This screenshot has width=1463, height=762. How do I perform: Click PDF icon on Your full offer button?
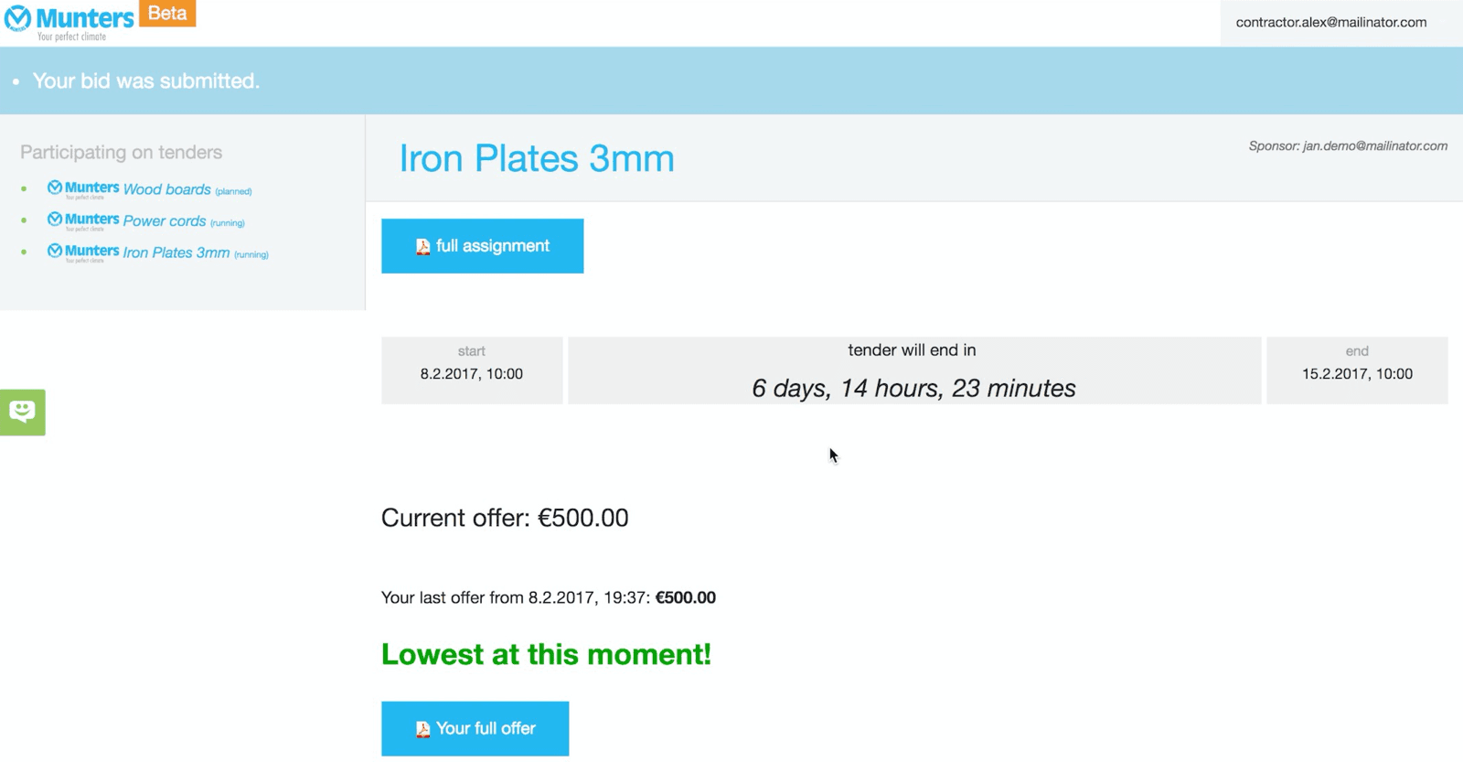tap(422, 729)
